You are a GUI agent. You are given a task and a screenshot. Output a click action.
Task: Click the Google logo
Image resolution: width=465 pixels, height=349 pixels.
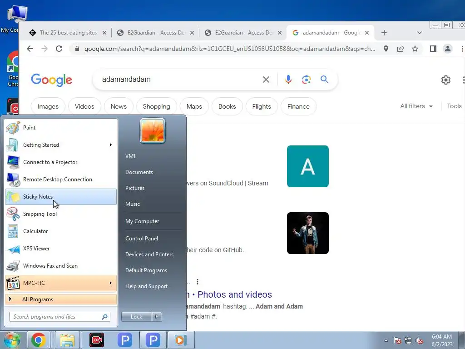coord(51,80)
